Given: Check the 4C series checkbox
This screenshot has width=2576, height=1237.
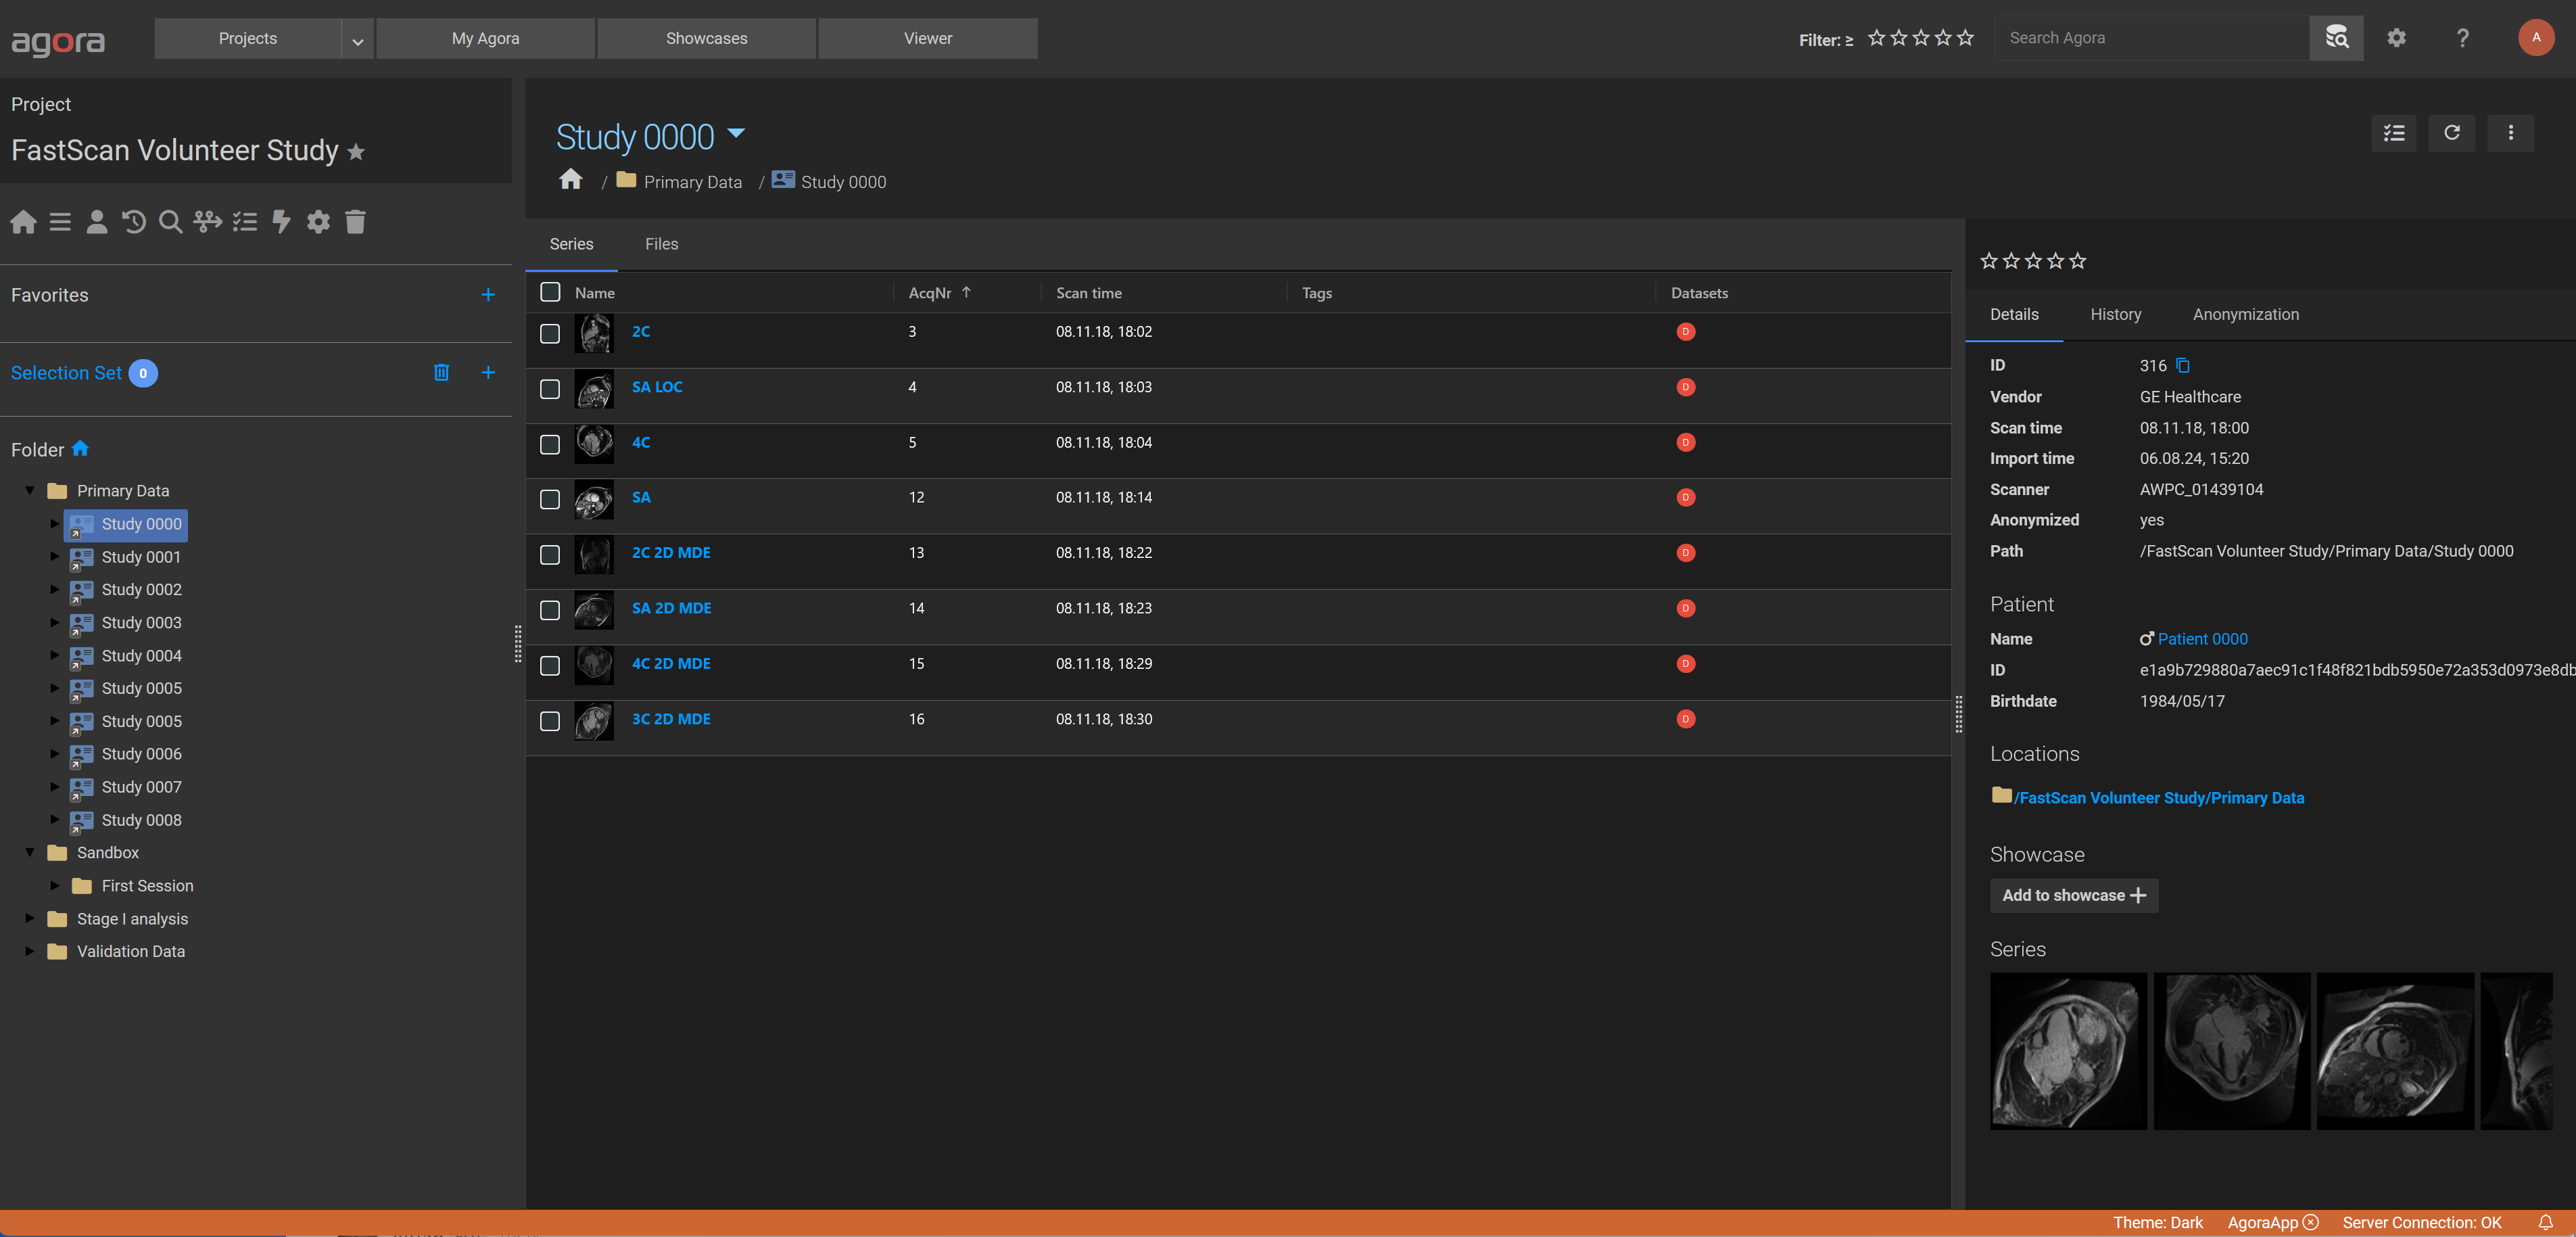Looking at the screenshot, I should 550,444.
